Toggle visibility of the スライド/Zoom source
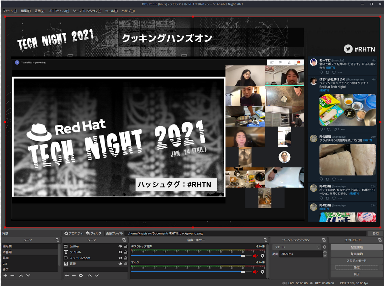384x286 pixels. coord(120,258)
